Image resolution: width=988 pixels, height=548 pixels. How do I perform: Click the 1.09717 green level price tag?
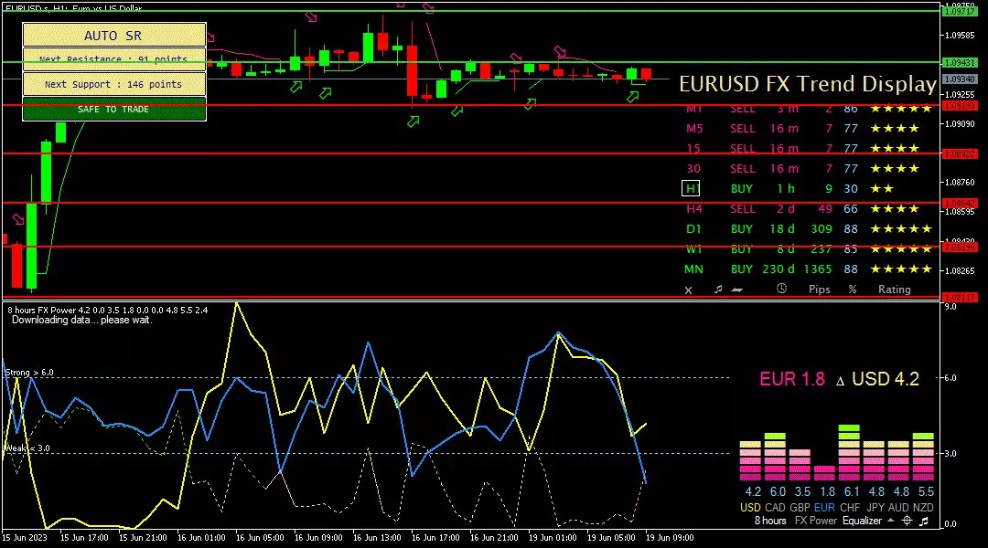point(960,11)
